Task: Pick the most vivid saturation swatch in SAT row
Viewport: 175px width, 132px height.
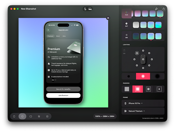Action: coord(158,25)
